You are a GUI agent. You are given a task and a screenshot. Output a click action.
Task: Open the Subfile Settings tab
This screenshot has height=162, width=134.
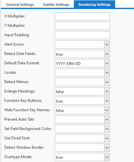[x=56, y=5]
